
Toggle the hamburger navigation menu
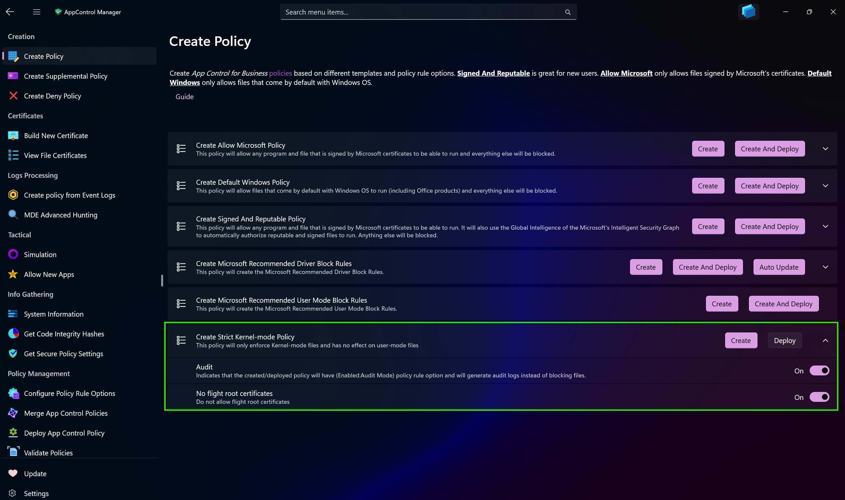pos(36,12)
